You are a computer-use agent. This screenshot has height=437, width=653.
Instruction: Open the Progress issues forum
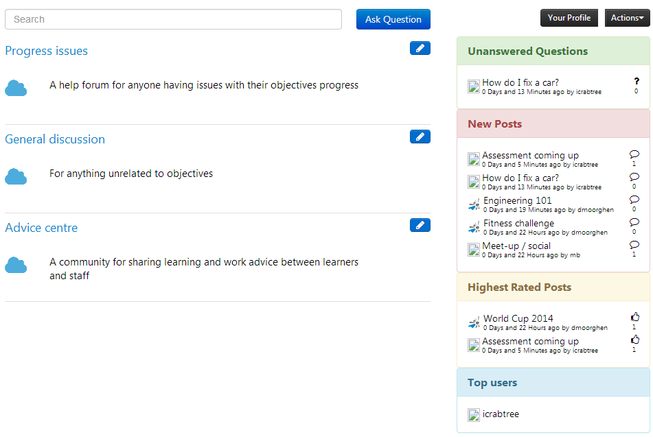tap(46, 51)
